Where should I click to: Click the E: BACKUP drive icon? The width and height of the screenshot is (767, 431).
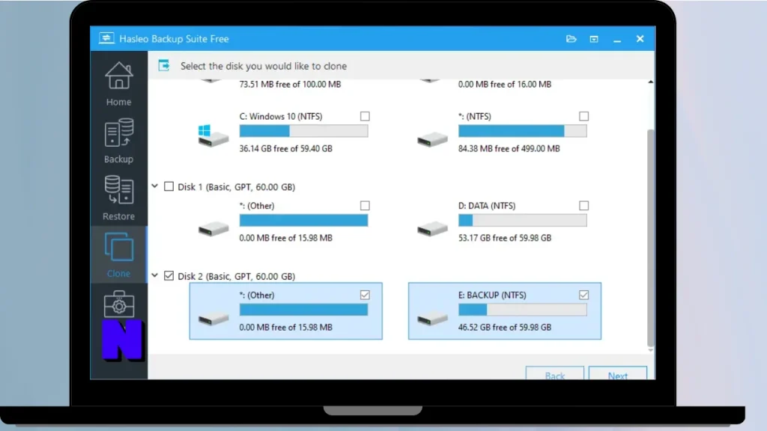[x=432, y=319]
